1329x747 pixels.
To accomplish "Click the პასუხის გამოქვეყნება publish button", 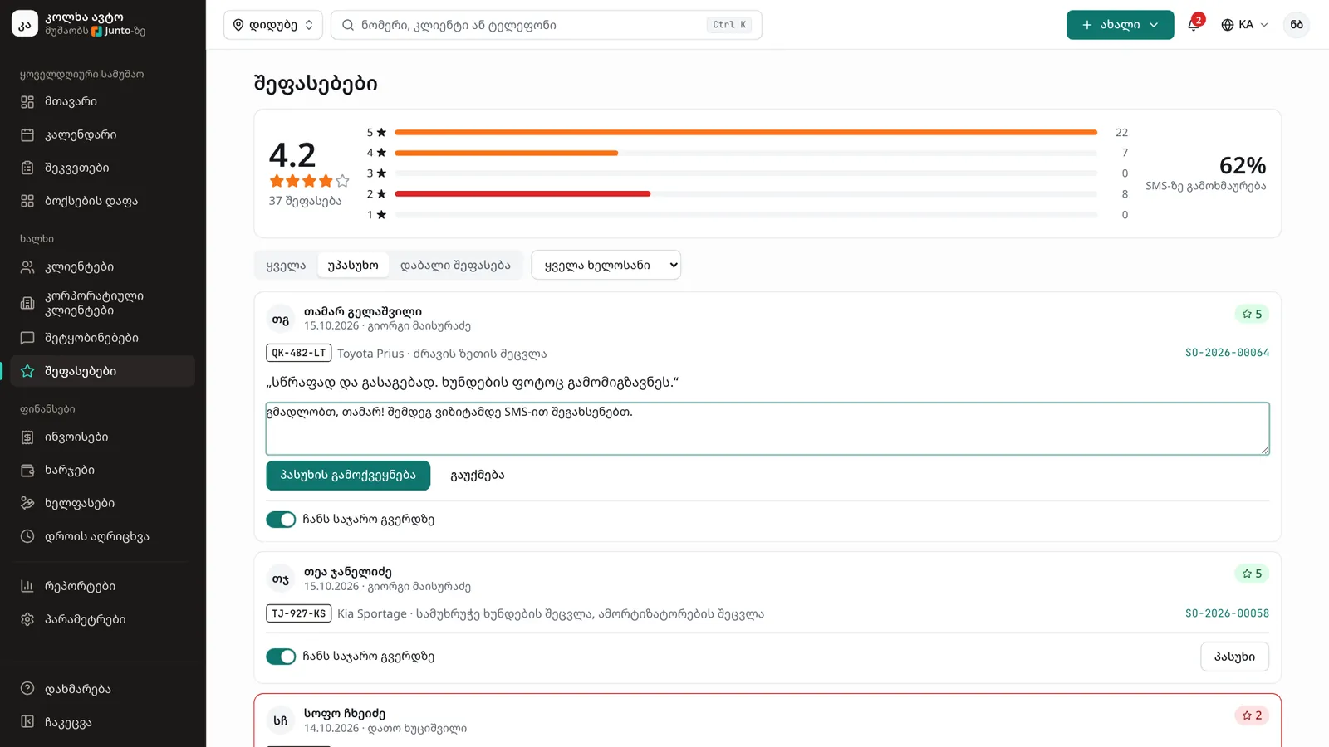I will pos(348,476).
